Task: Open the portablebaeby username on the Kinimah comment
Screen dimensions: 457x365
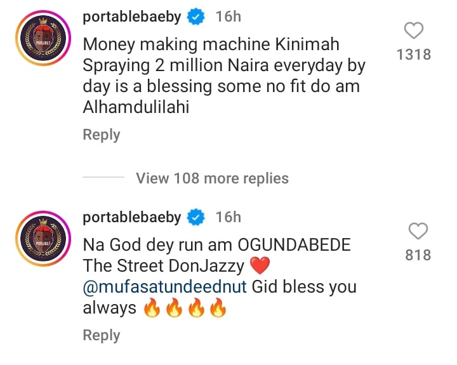Action: pos(132,17)
